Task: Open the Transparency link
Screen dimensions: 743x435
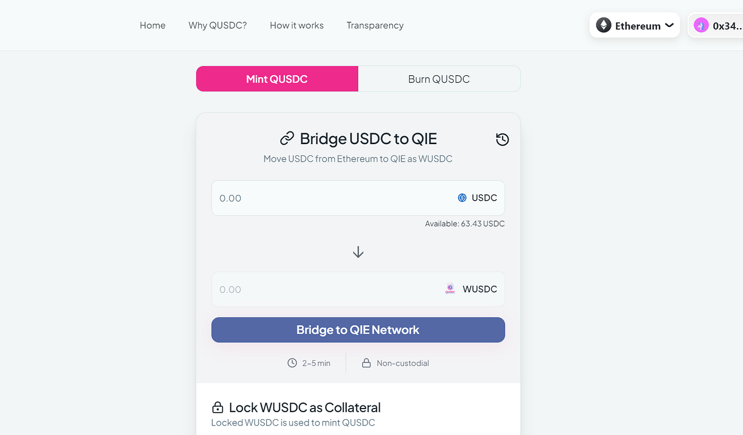Action: 375,25
